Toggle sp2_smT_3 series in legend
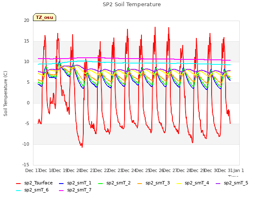The image size is (264, 198). pos(153,183)
